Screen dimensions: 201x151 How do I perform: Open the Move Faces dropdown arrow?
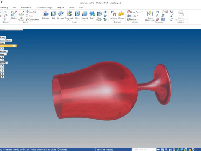coord(142,12)
